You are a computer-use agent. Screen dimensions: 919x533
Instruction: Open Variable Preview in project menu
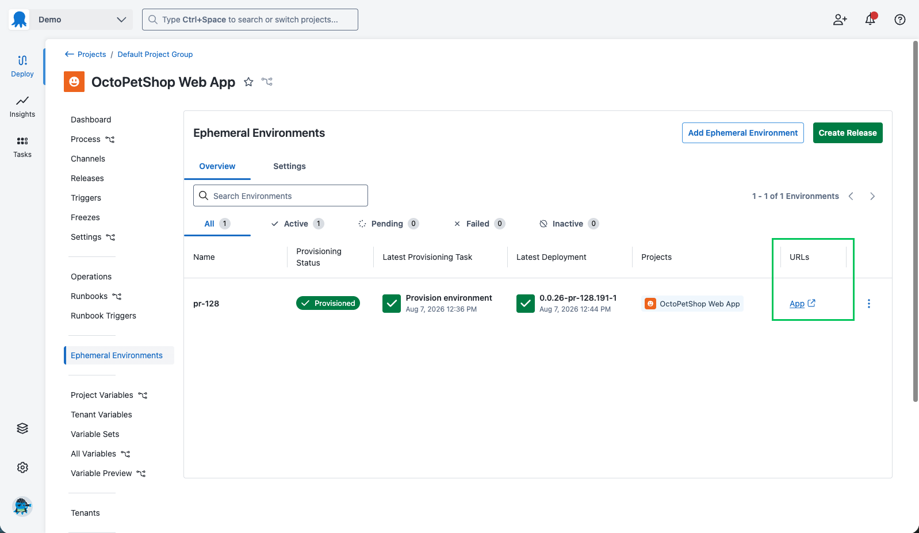click(x=101, y=473)
